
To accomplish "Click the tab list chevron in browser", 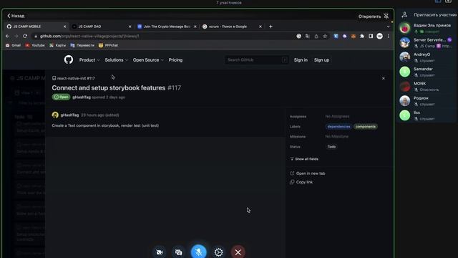I will [x=388, y=27].
